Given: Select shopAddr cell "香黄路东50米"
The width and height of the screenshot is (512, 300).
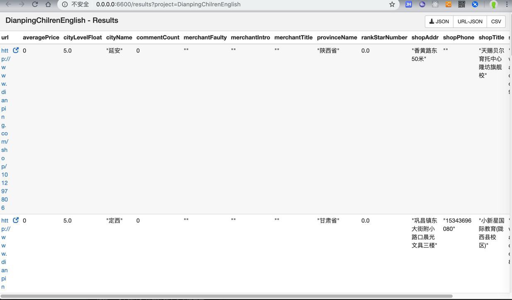Looking at the screenshot, I should point(425,55).
